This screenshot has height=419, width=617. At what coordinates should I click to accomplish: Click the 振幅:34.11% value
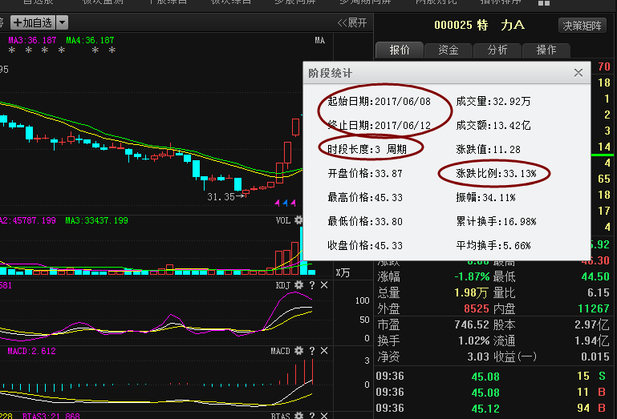pyautogui.click(x=485, y=197)
